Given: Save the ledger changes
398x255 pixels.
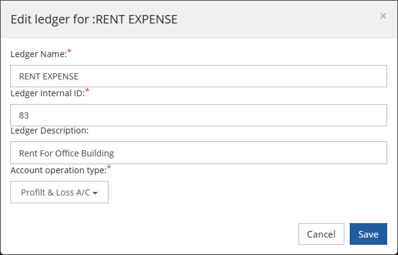Looking at the screenshot, I should pos(368,234).
